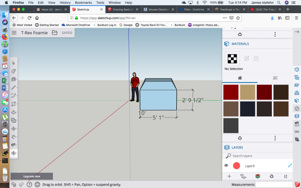301x188 pixels.
Task: Click the Measurements input box
Action: point(274,185)
